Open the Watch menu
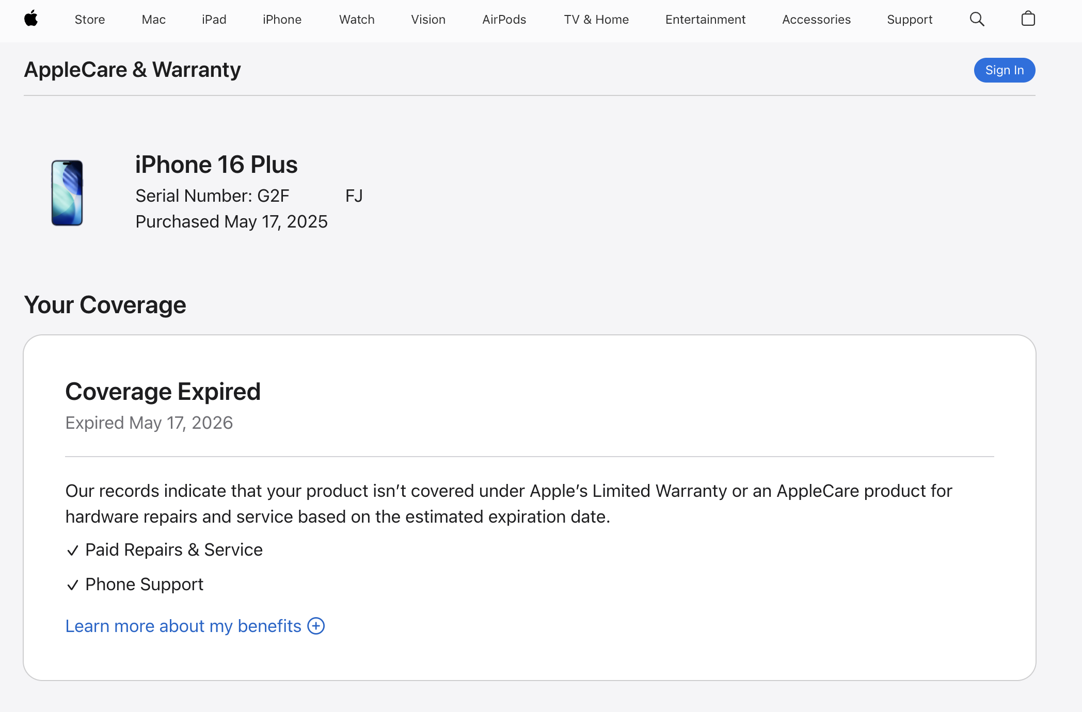The width and height of the screenshot is (1082, 712). [357, 20]
